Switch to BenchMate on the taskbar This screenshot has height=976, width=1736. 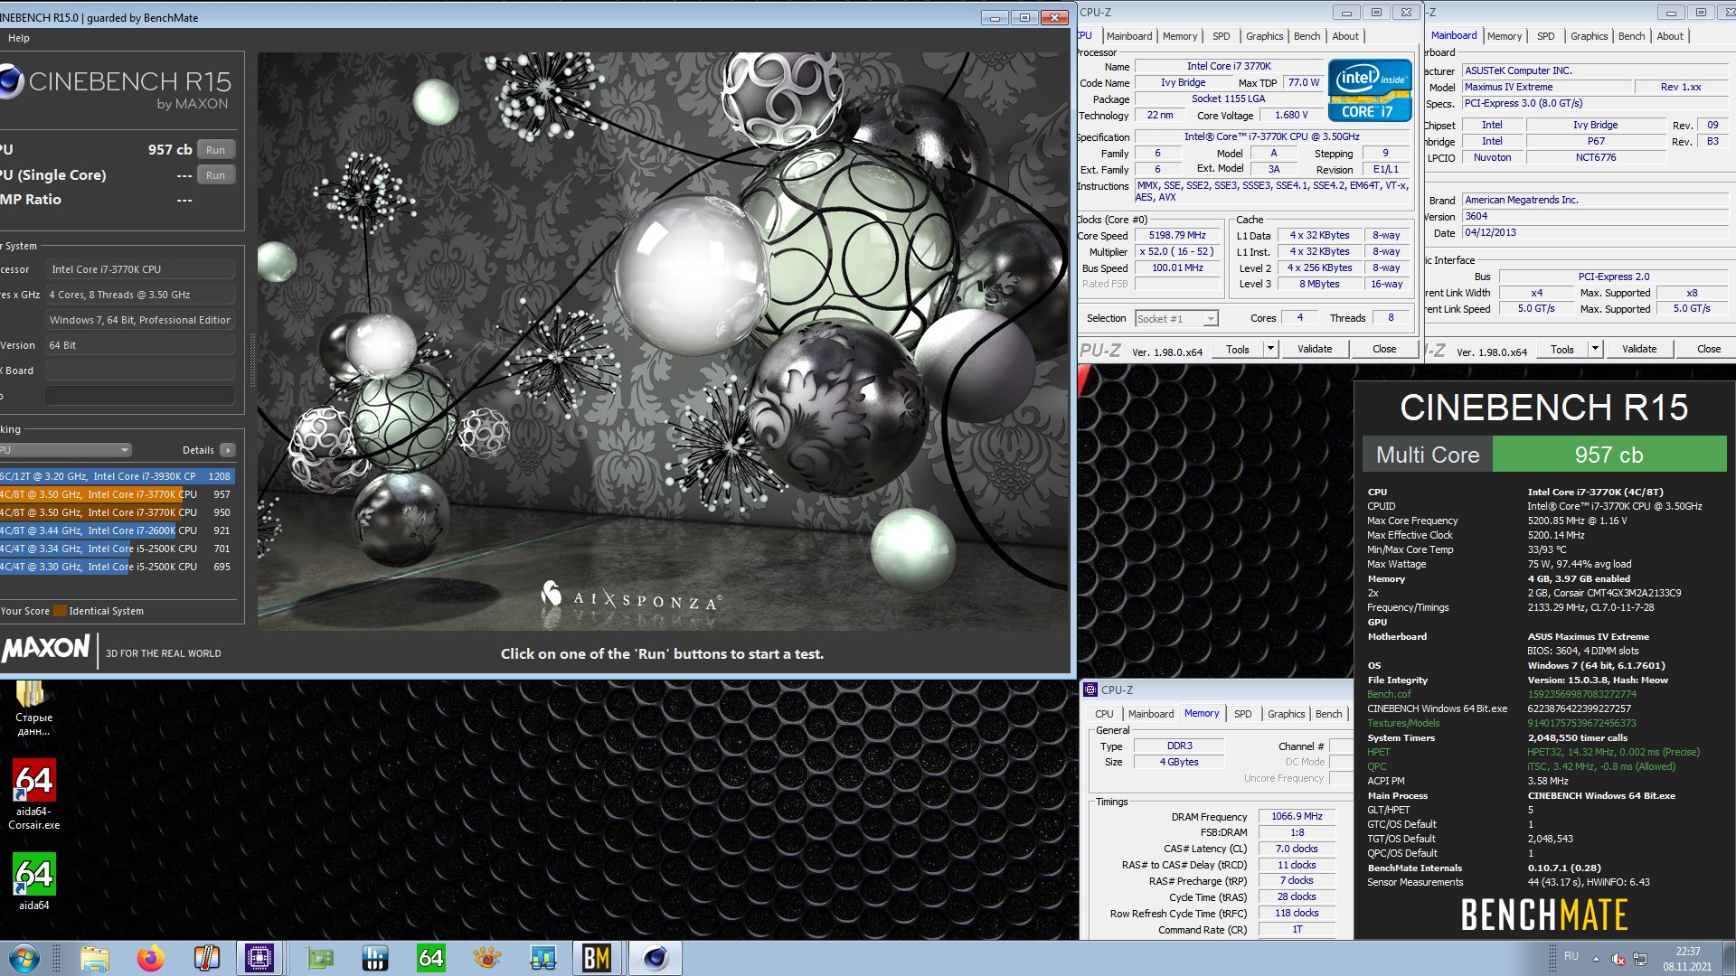[597, 958]
